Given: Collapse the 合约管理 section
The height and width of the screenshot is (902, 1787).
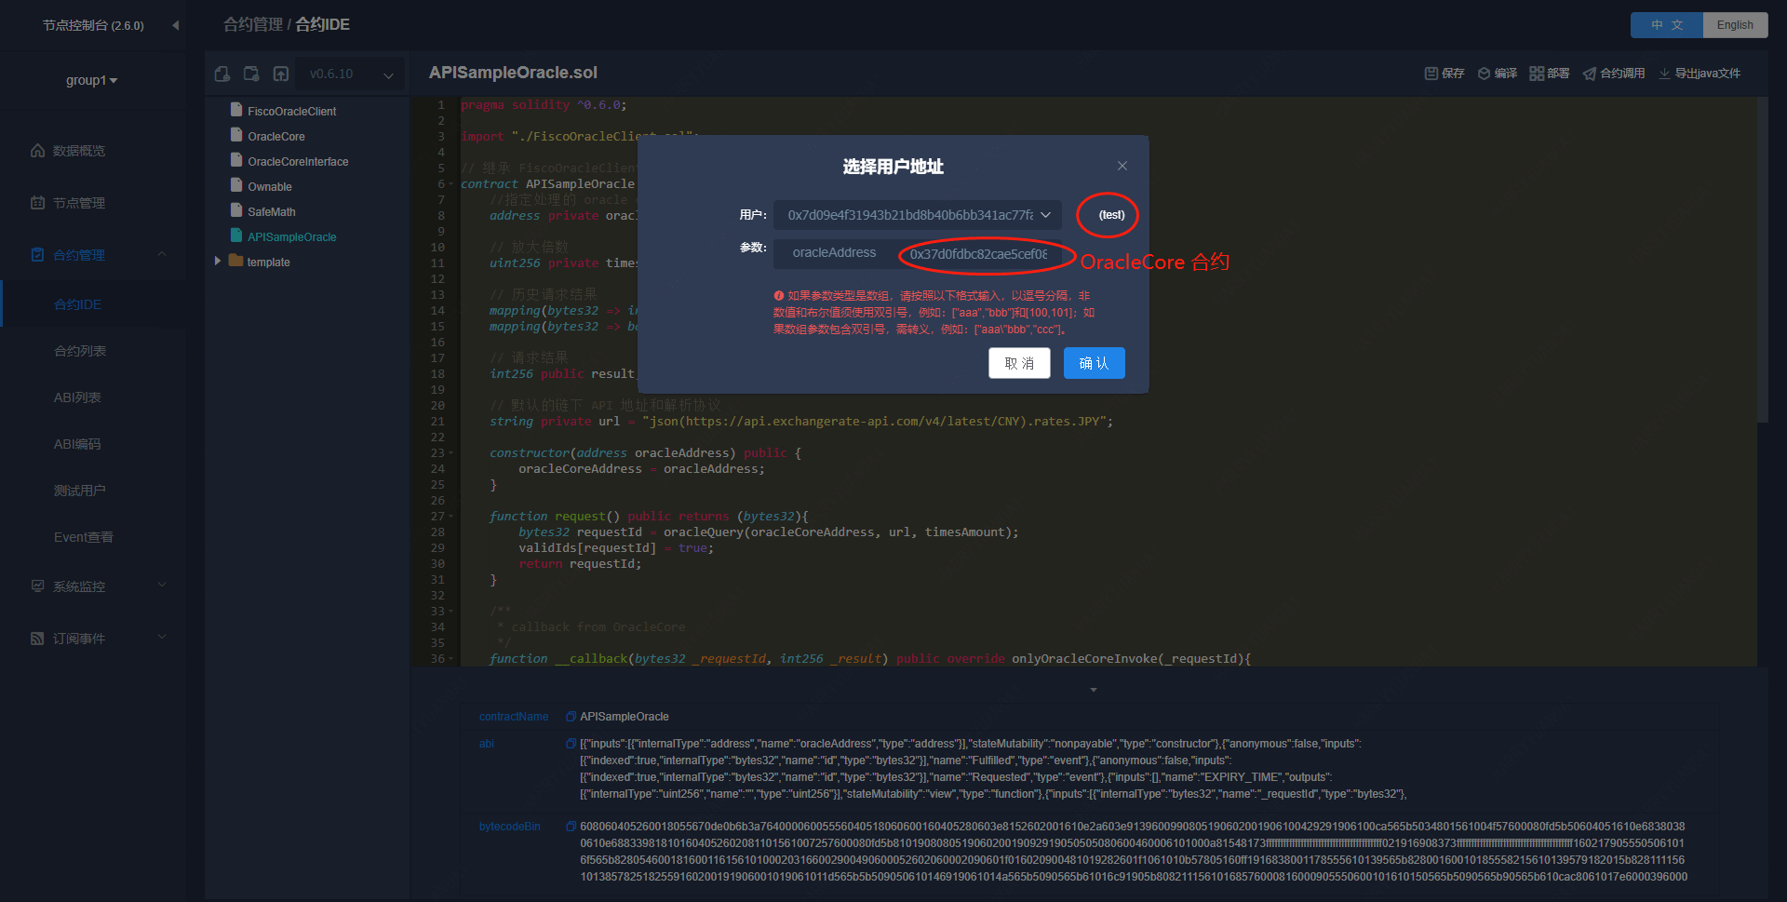Looking at the screenshot, I should point(162,254).
